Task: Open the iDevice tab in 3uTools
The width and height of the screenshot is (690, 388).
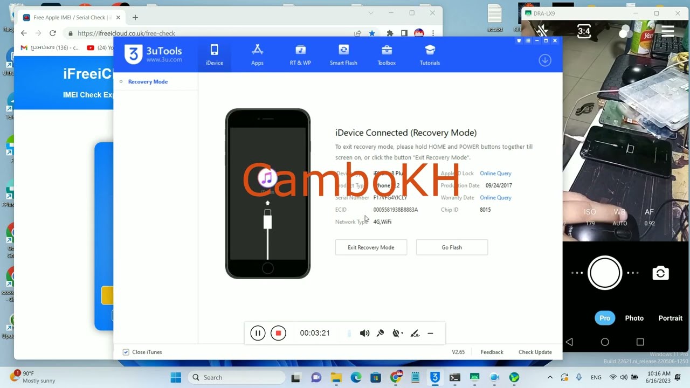Action: tap(214, 55)
